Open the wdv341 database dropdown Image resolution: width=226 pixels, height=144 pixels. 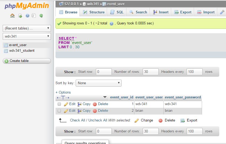[x=27, y=36]
